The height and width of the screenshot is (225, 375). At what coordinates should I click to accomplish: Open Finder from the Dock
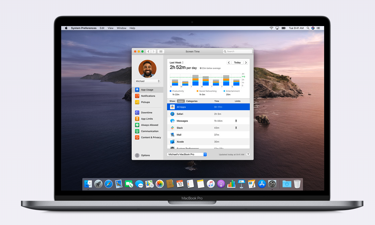[88, 184]
